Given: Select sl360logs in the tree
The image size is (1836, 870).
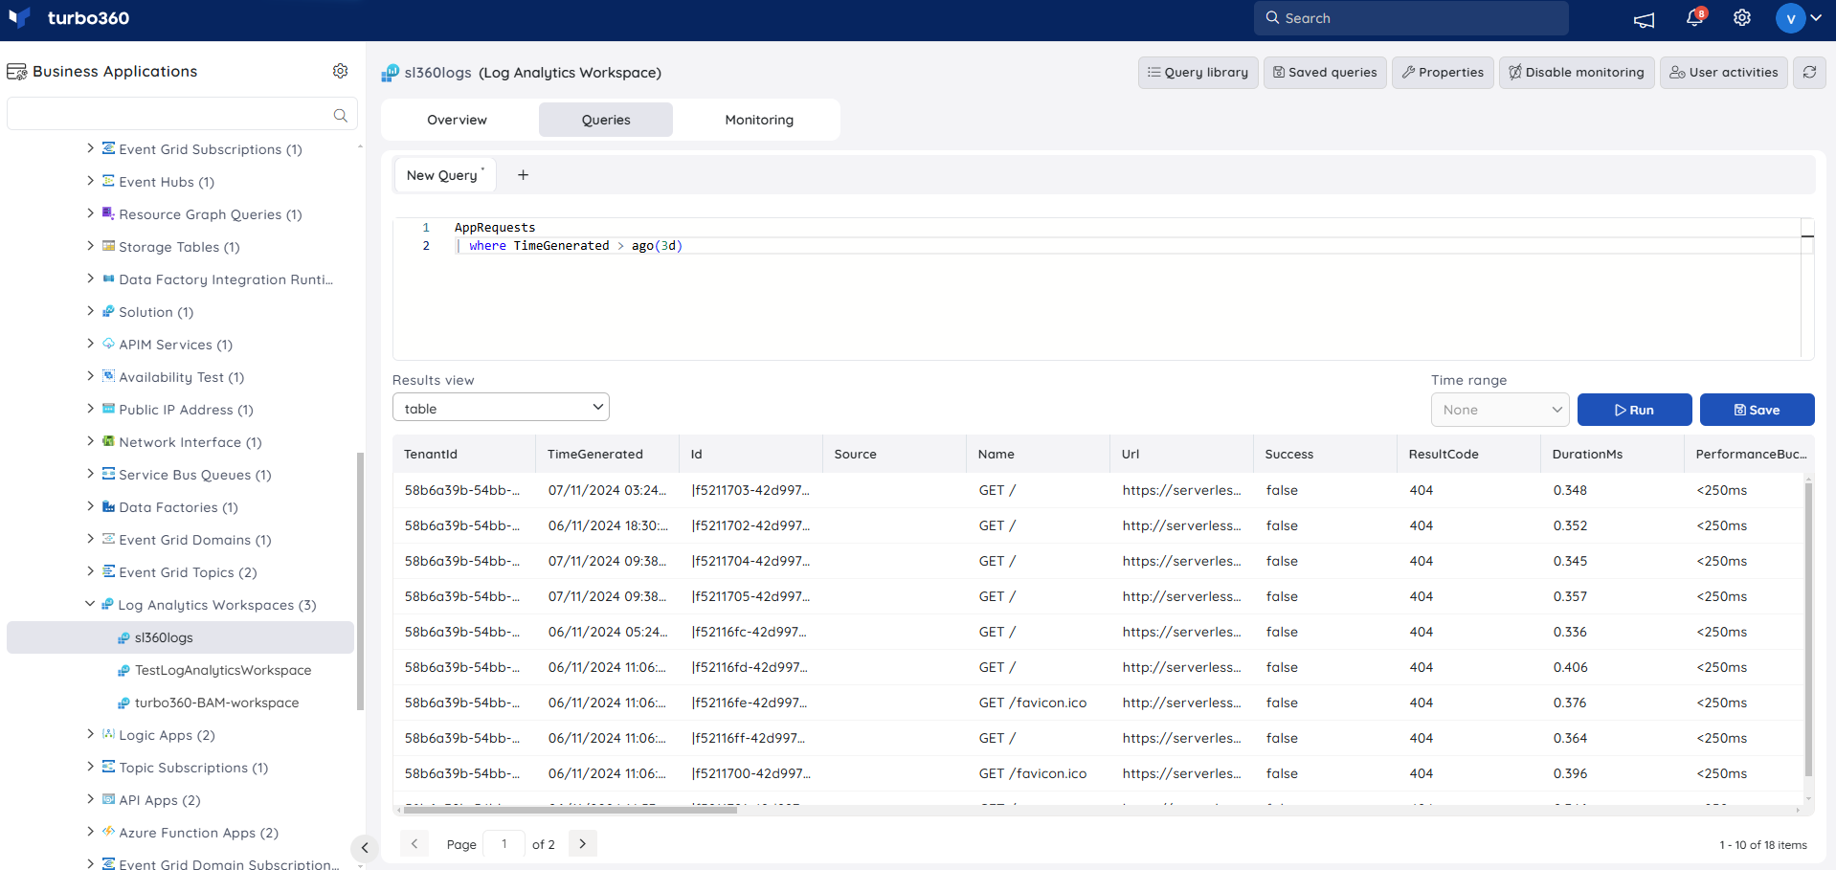Looking at the screenshot, I should click(x=180, y=637).
